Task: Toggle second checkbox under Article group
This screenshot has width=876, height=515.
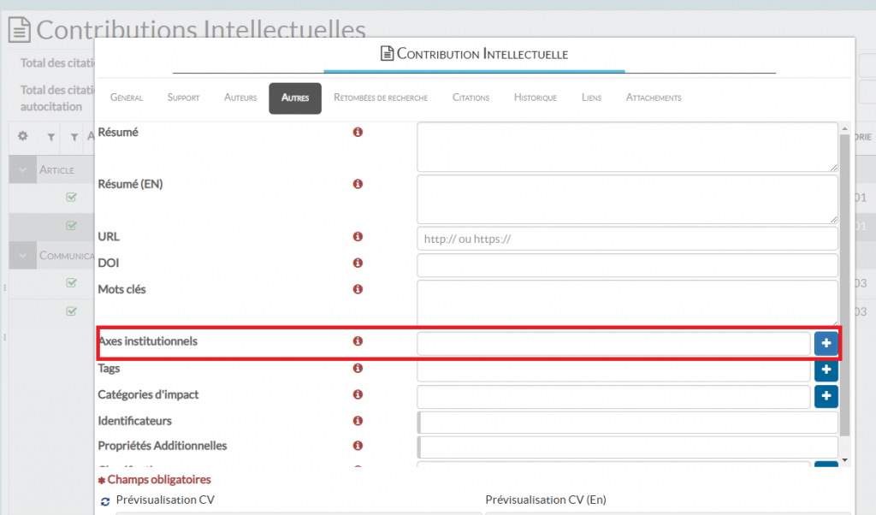Action: (72, 225)
